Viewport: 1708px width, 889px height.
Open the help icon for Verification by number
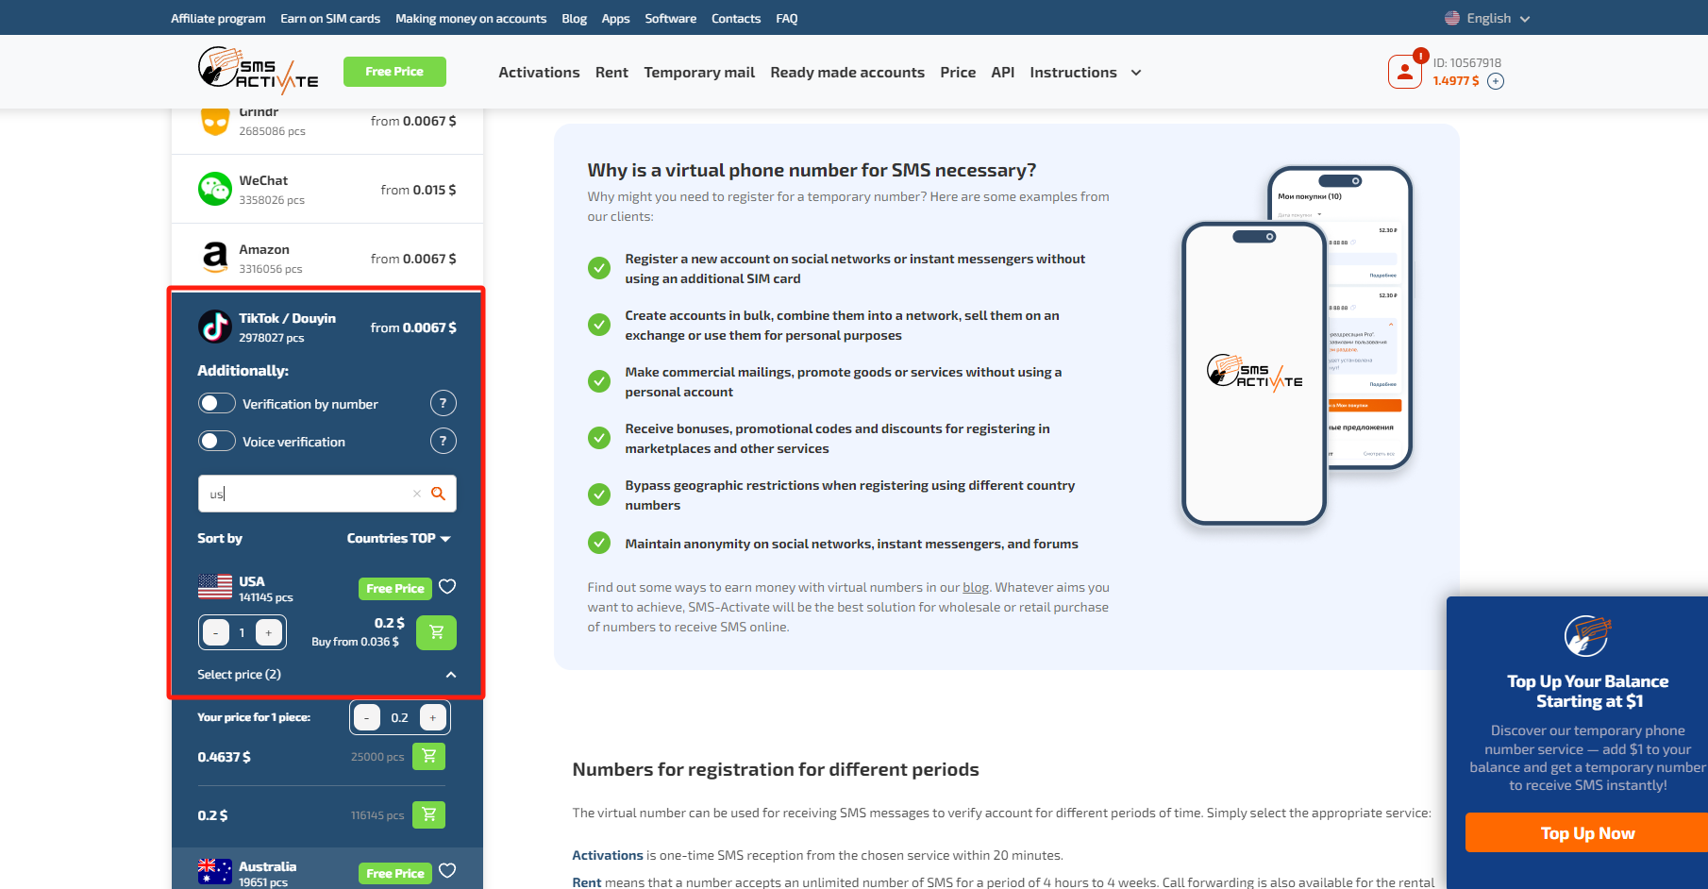443,403
